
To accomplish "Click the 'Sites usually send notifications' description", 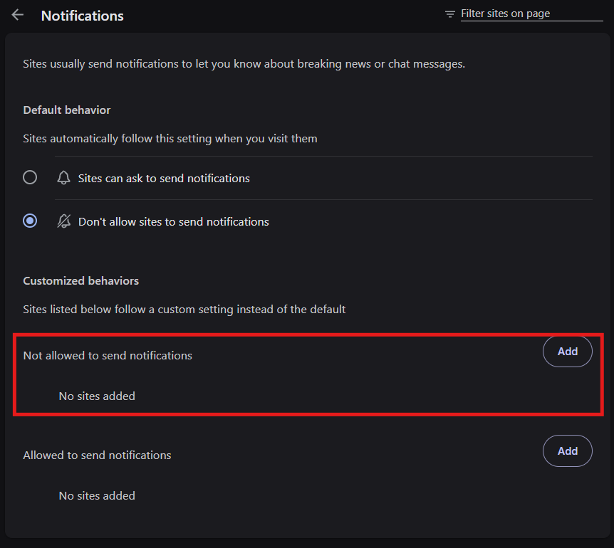I will pyautogui.click(x=244, y=64).
